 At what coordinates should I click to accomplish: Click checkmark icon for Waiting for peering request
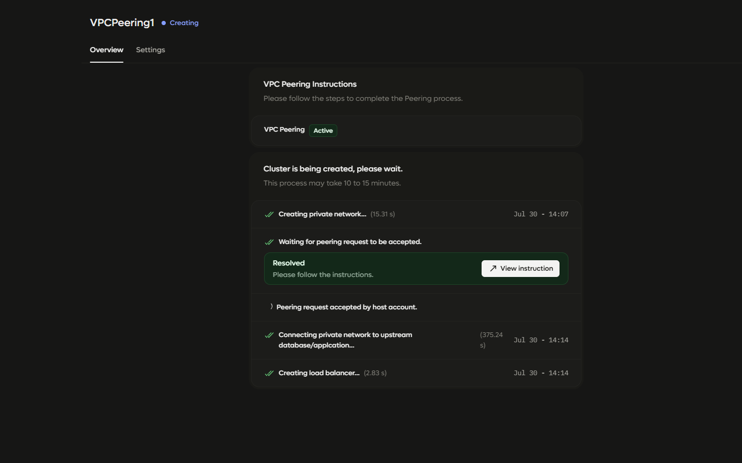(269, 242)
